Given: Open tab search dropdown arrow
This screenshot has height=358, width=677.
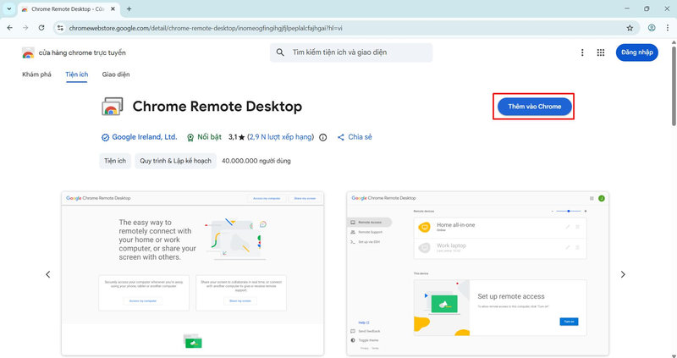Looking at the screenshot, I should [8, 8].
